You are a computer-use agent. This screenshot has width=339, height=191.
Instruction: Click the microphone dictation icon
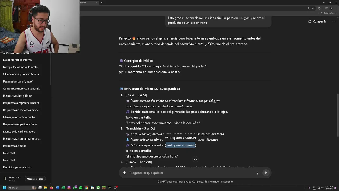[x=258, y=173]
